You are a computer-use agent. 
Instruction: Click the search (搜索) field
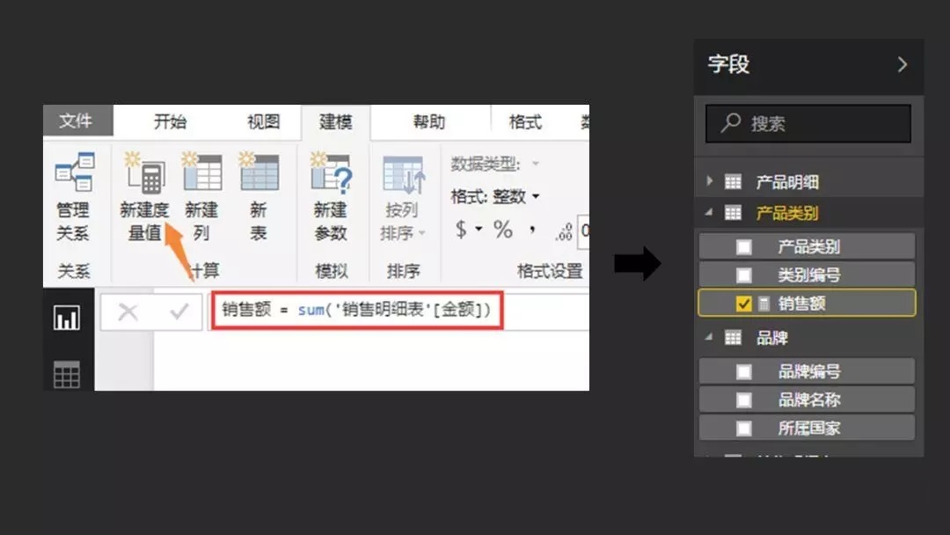[808, 123]
